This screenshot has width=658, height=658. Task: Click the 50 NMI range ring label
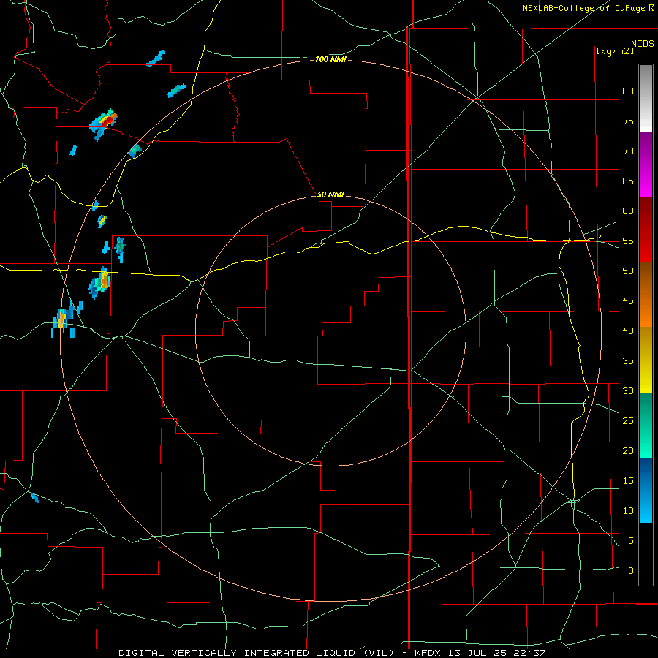[x=330, y=194]
